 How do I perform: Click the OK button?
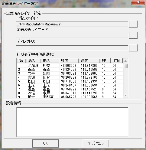(46, 143)
